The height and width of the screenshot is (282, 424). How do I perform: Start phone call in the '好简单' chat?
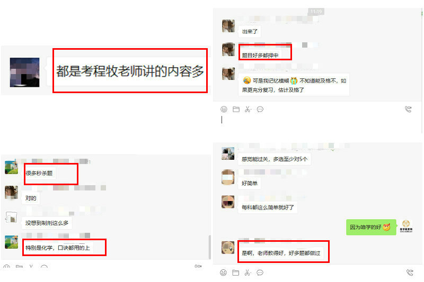pyautogui.click(x=410, y=272)
